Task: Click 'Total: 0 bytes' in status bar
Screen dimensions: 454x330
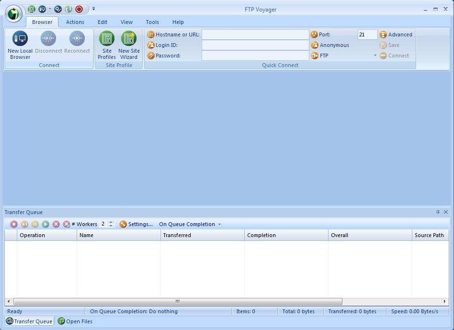Action: pyautogui.click(x=298, y=311)
